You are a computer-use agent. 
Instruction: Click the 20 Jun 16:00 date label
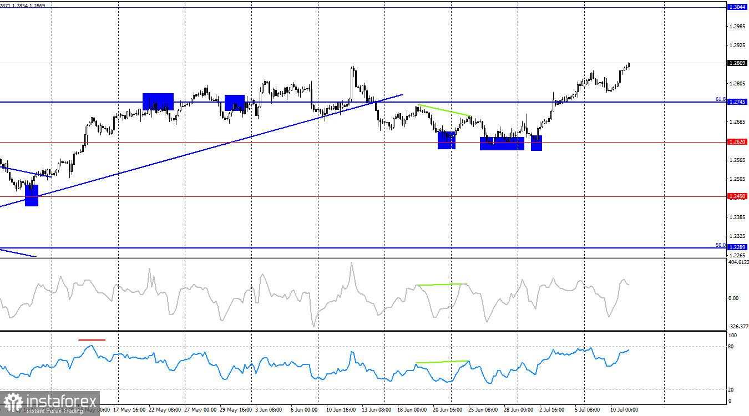coord(448,410)
